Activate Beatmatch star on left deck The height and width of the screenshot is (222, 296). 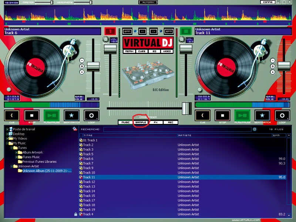tap(71, 115)
